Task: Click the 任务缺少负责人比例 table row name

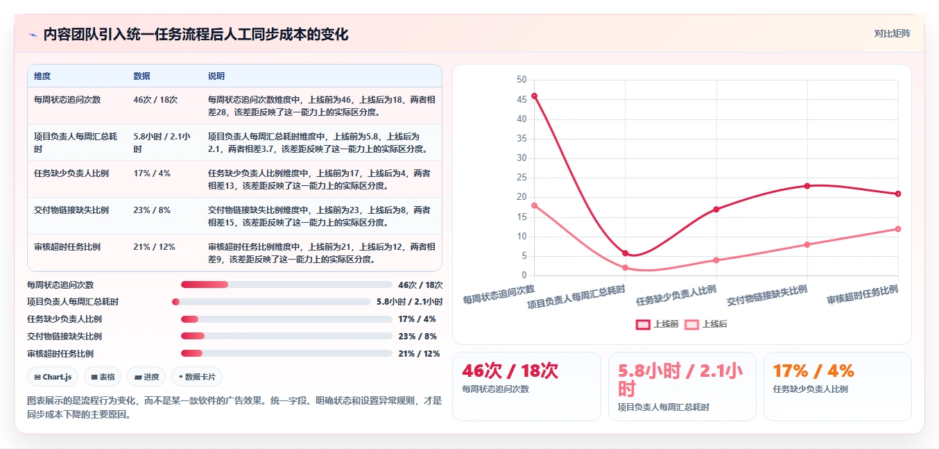Action: (71, 173)
